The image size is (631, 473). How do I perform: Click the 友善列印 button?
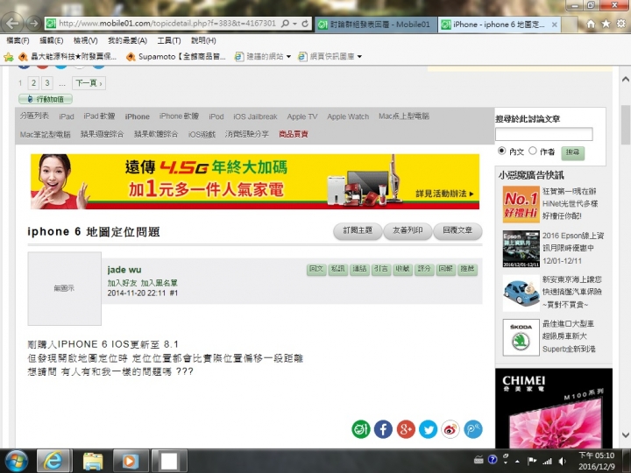[408, 231]
